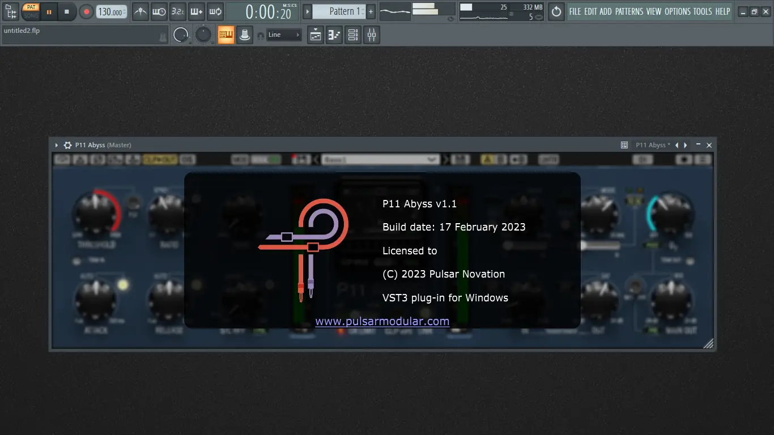The height and width of the screenshot is (435, 774).
Task: Click the P11 Abyss resize grip corner
Action: pyautogui.click(x=708, y=343)
